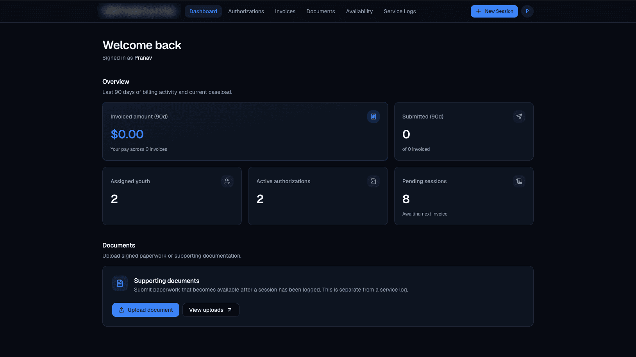636x357 pixels.
Task: Click the Welcome back heading
Action: pos(142,45)
